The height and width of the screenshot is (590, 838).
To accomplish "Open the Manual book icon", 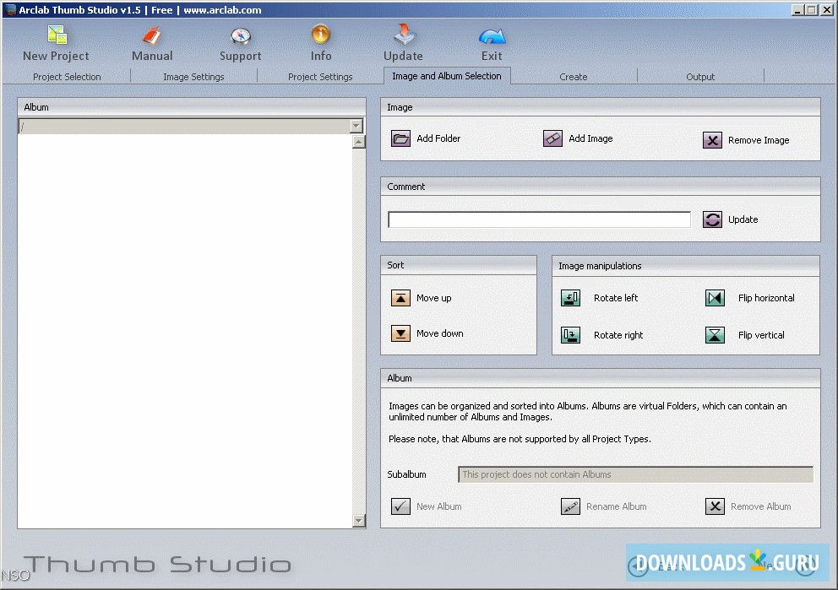I will [152, 35].
